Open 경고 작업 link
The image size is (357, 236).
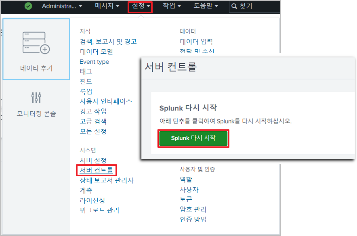[93, 111]
